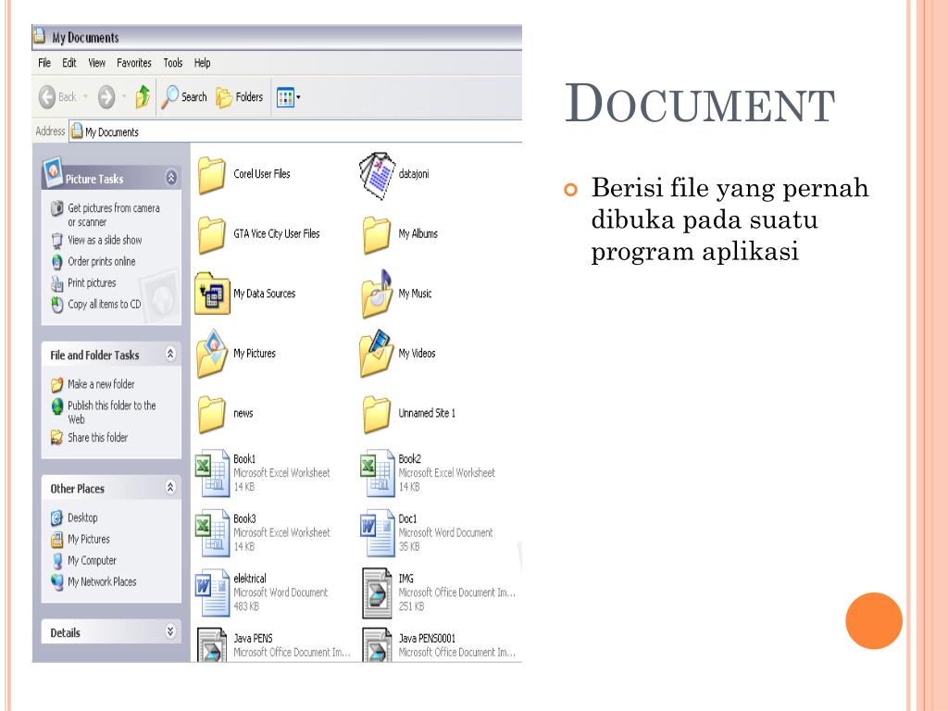Click the file name text "Doc1"
Screen dimensions: 948x711
[x=407, y=518]
